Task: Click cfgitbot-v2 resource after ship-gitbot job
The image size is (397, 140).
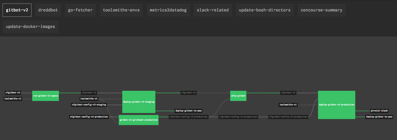Action: coord(288,93)
